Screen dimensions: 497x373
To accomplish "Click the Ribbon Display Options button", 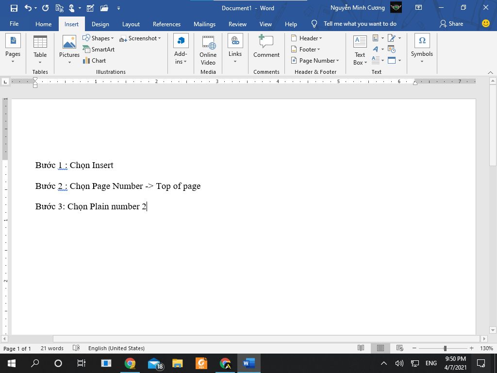I will [419, 8].
